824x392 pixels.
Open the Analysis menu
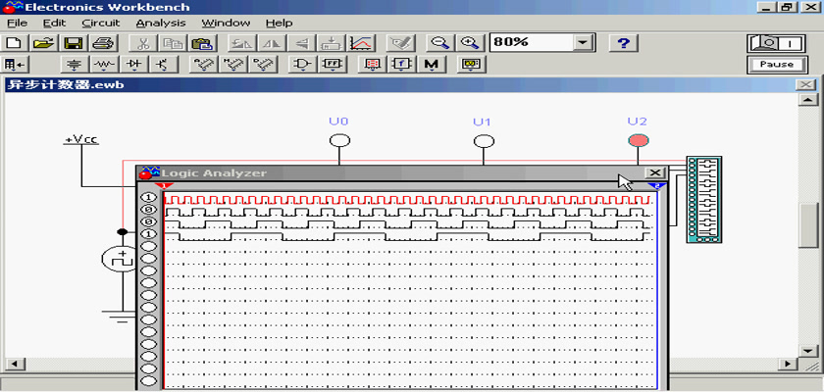click(x=159, y=22)
